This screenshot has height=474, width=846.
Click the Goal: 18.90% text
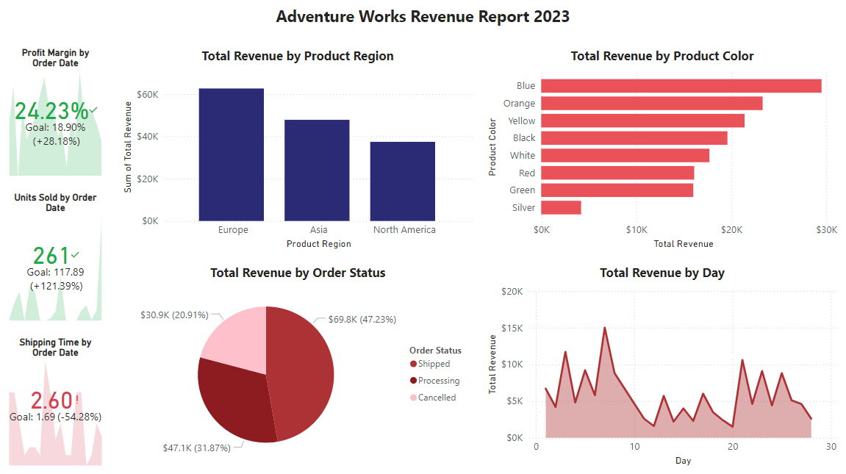tap(55, 128)
